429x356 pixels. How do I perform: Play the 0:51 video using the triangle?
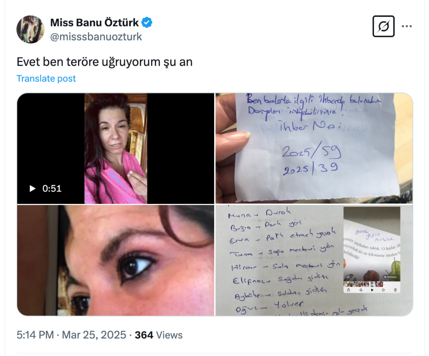click(32, 188)
